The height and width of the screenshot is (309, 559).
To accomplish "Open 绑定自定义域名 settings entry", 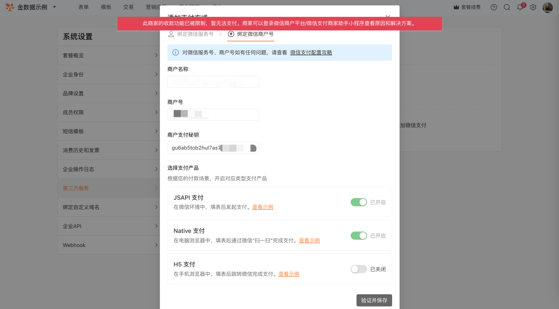I will (x=109, y=207).
